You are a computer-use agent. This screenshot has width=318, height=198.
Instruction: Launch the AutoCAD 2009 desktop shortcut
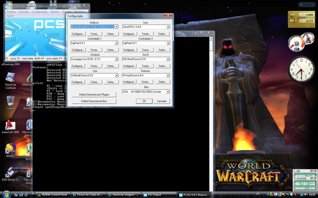(x=10, y=127)
